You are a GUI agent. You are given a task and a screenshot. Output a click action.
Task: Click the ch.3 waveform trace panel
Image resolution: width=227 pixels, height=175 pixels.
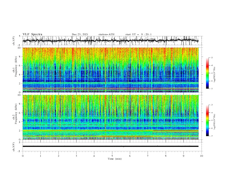(x=113, y=147)
